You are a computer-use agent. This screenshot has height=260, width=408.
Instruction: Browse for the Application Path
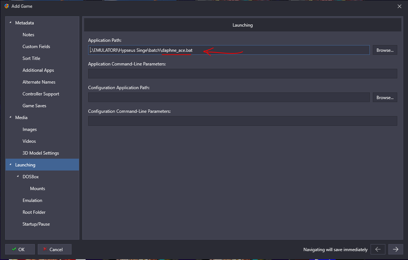(x=385, y=50)
